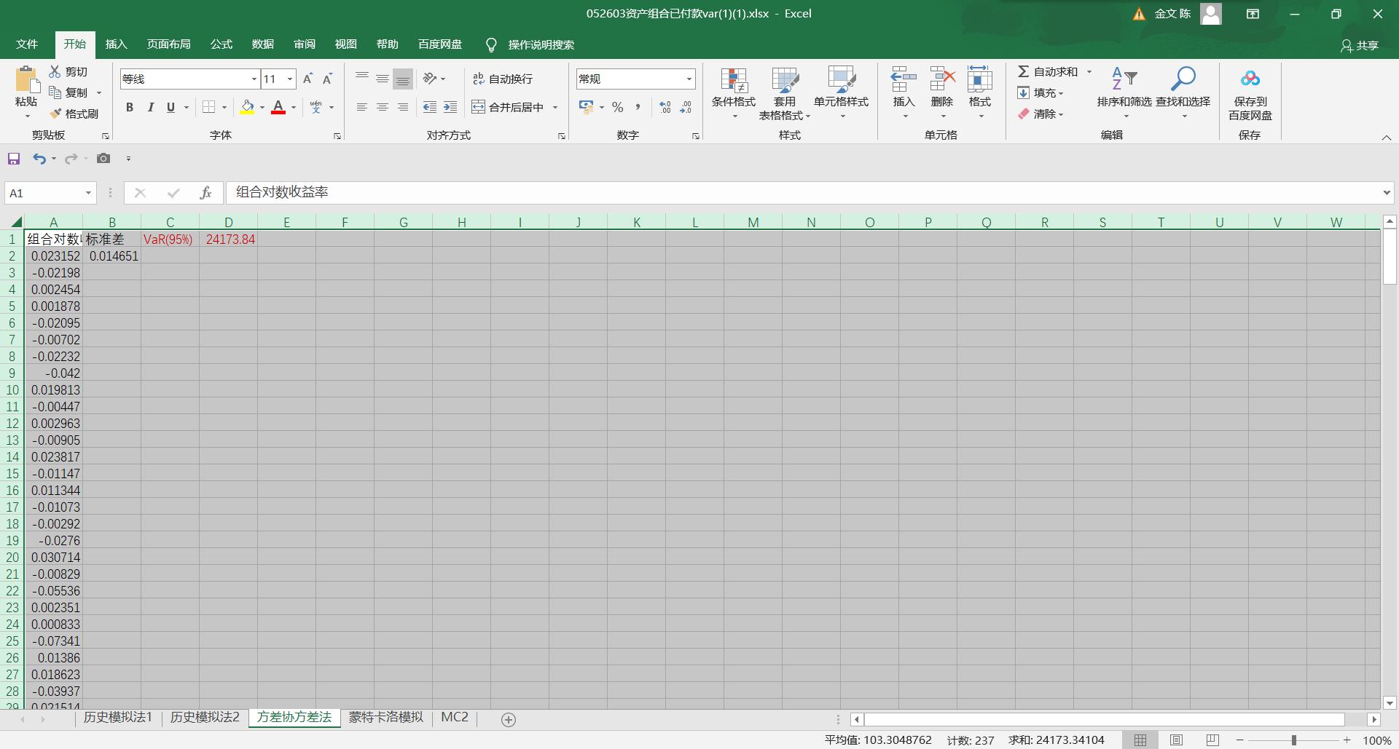Collapse the ribbon with the chevron
This screenshot has width=1399, height=749.
1386,137
